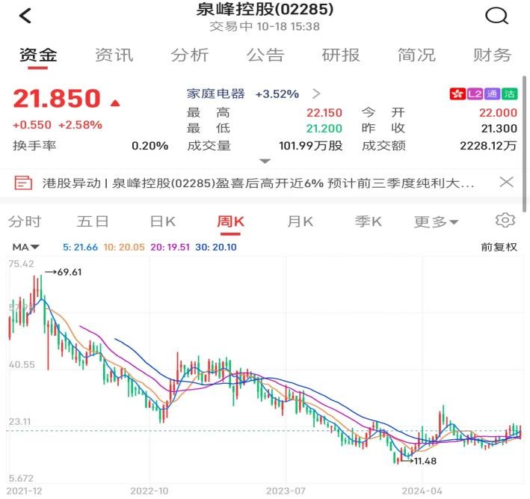The image size is (530, 499).
Task: Tap the MA20 value 19.51
Action: click(170, 248)
